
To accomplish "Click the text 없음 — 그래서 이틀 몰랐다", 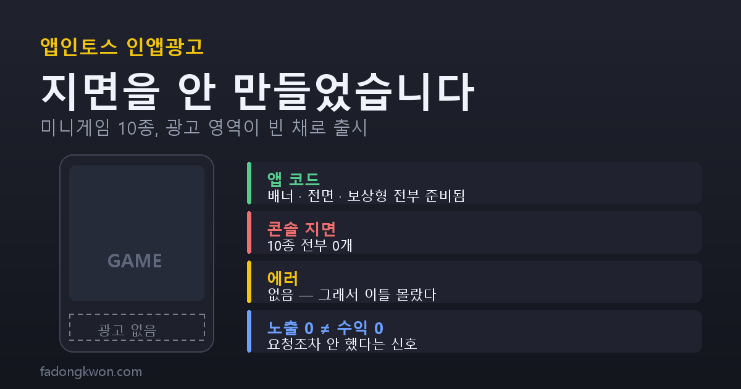I will click(x=352, y=295).
